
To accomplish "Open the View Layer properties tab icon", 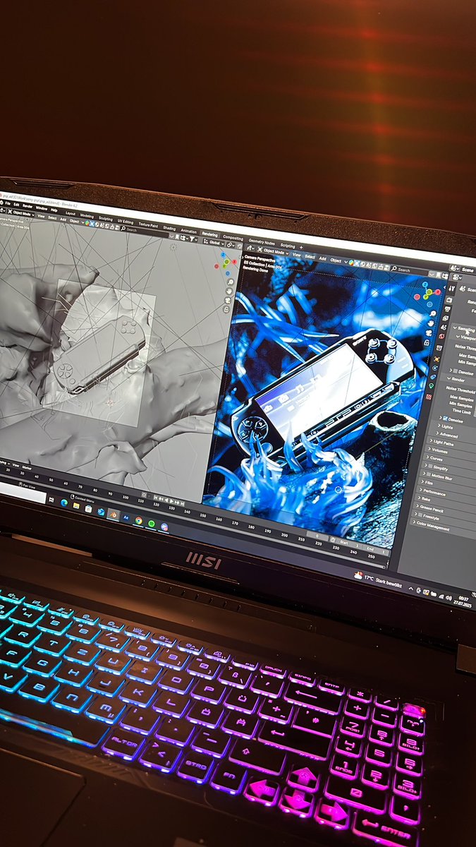I will tap(446, 318).
